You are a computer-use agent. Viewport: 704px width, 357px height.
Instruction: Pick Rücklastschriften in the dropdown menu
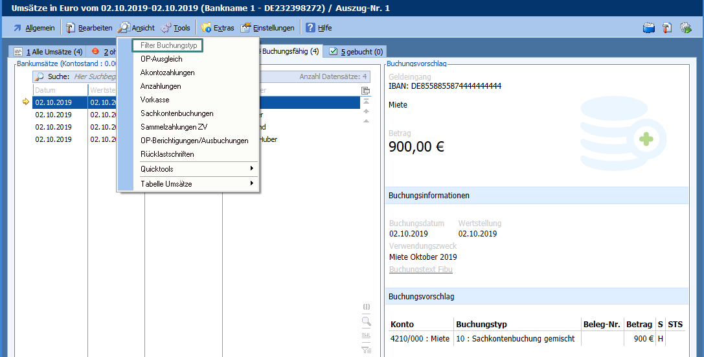[x=167, y=154]
